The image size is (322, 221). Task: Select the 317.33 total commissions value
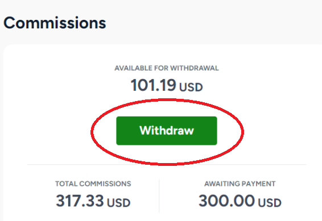(80, 201)
